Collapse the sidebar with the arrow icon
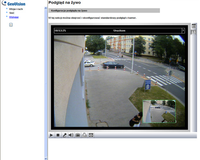The image size is (200, 160). tap(11, 25)
